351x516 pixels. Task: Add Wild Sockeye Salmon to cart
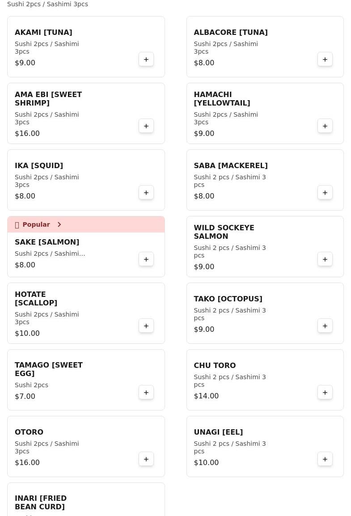tap(325, 259)
